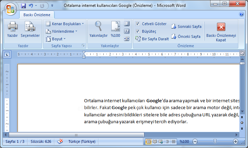Click first-line indent marker on ruler
Viewport: 248px width, 148px height.
pos(84,52)
